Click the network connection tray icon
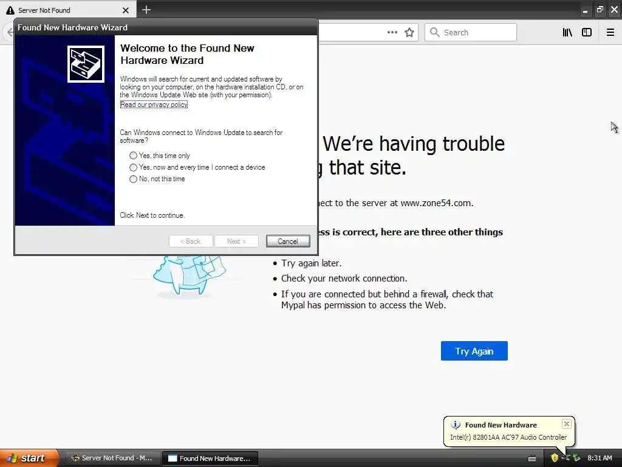This screenshot has width=622, height=467. click(x=566, y=458)
